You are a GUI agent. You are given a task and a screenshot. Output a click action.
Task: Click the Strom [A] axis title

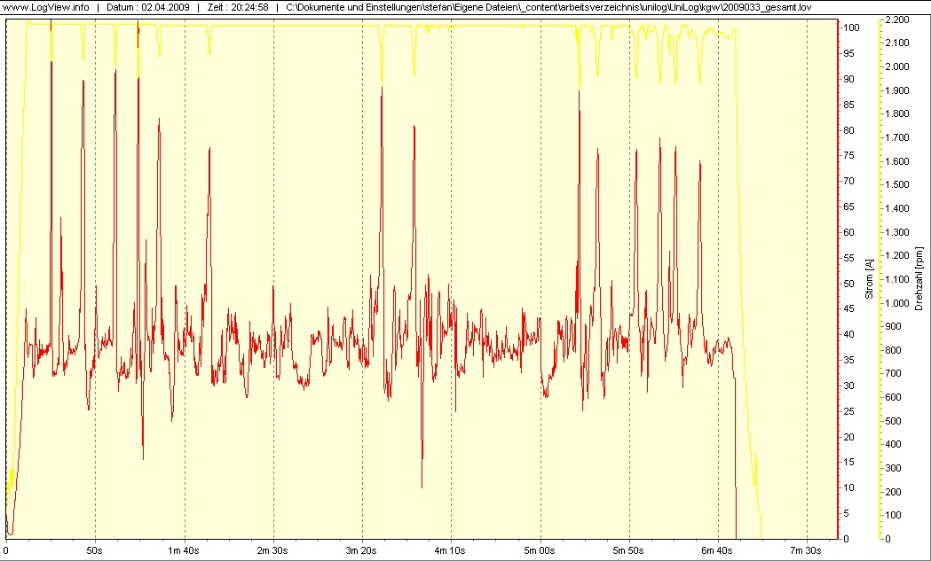point(869,277)
